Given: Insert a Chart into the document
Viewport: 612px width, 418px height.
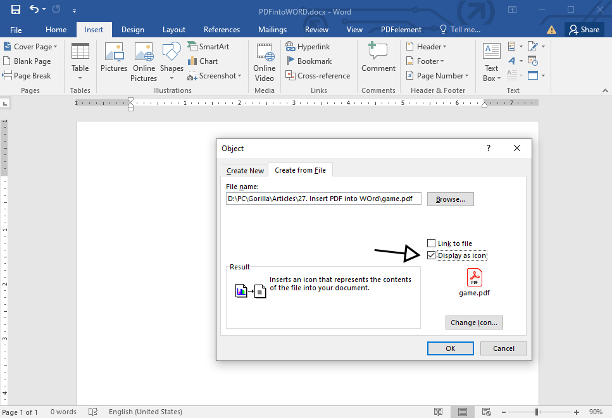Looking at the screenshot, I should click(204, 61).
